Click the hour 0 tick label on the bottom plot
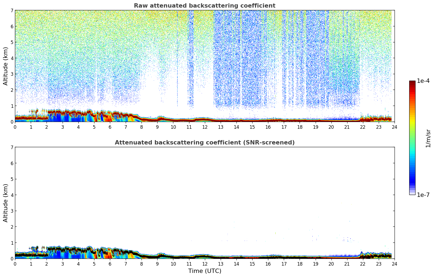Image resolution: width=434 pixels, height=277 pixels. [x=15, y=264]
